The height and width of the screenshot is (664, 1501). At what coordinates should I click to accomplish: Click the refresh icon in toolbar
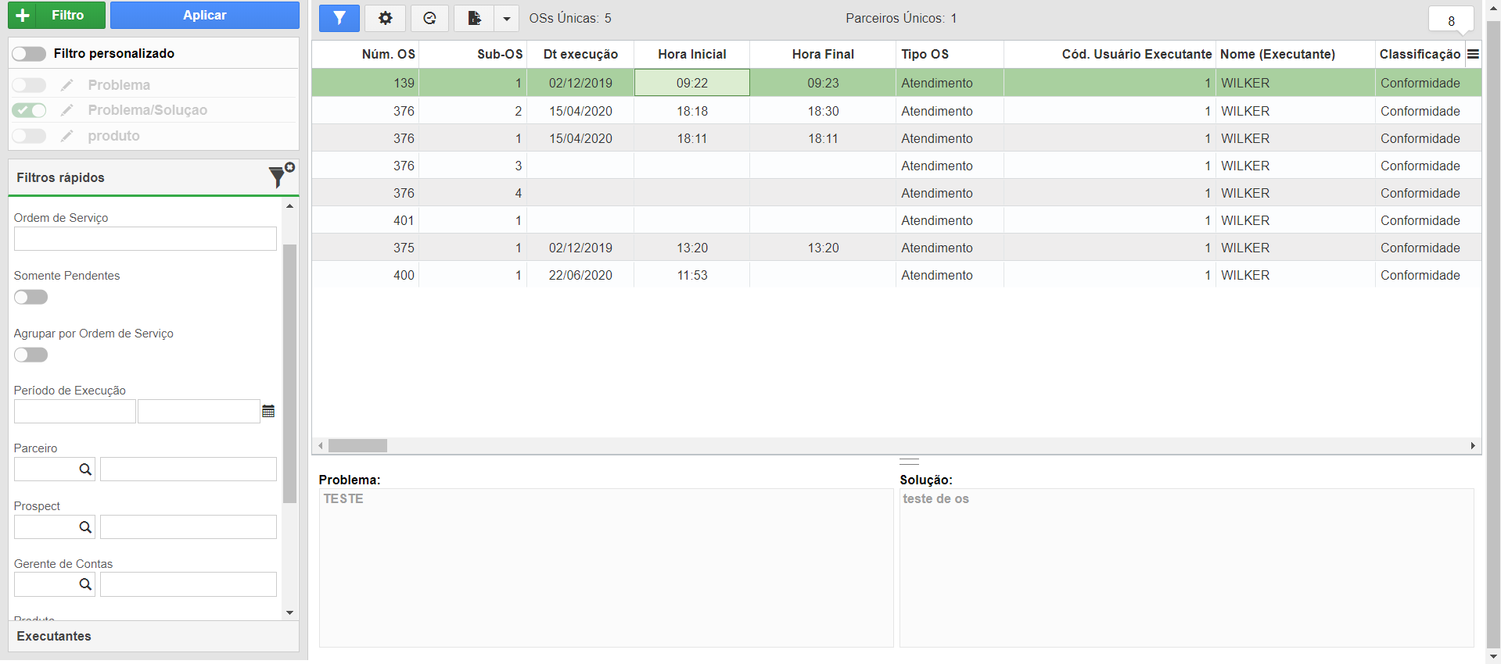429,18
